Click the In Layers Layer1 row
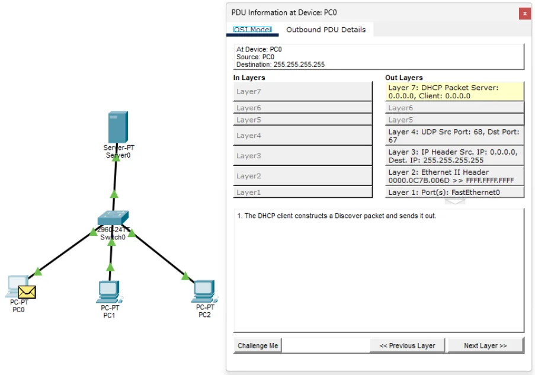The height and width of the screenshot is (375, 535). click(303, 192)
